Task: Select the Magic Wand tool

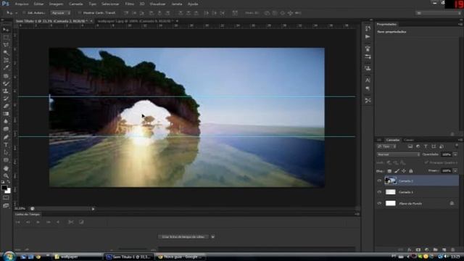Action: coord(6,53)
